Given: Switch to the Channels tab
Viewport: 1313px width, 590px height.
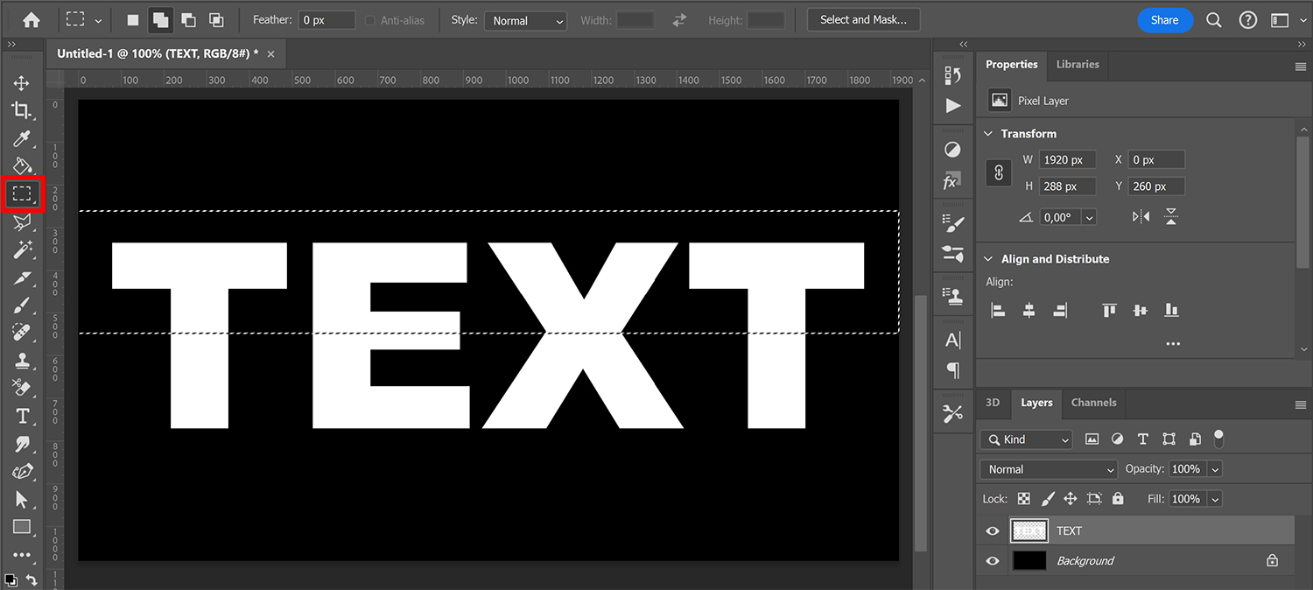Looking at the screenshot, I should coord(1093,403).
